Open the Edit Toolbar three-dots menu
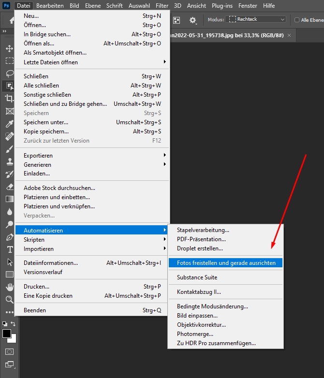324x378 pixels. (9, 312)
